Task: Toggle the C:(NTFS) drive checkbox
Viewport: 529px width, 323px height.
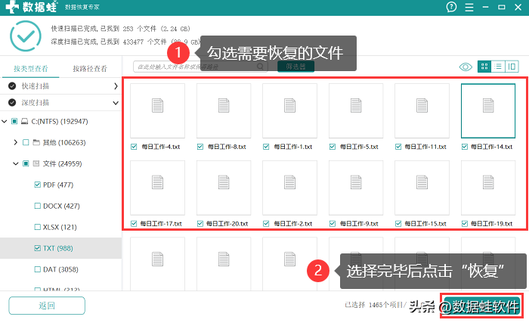Action: 14,121
